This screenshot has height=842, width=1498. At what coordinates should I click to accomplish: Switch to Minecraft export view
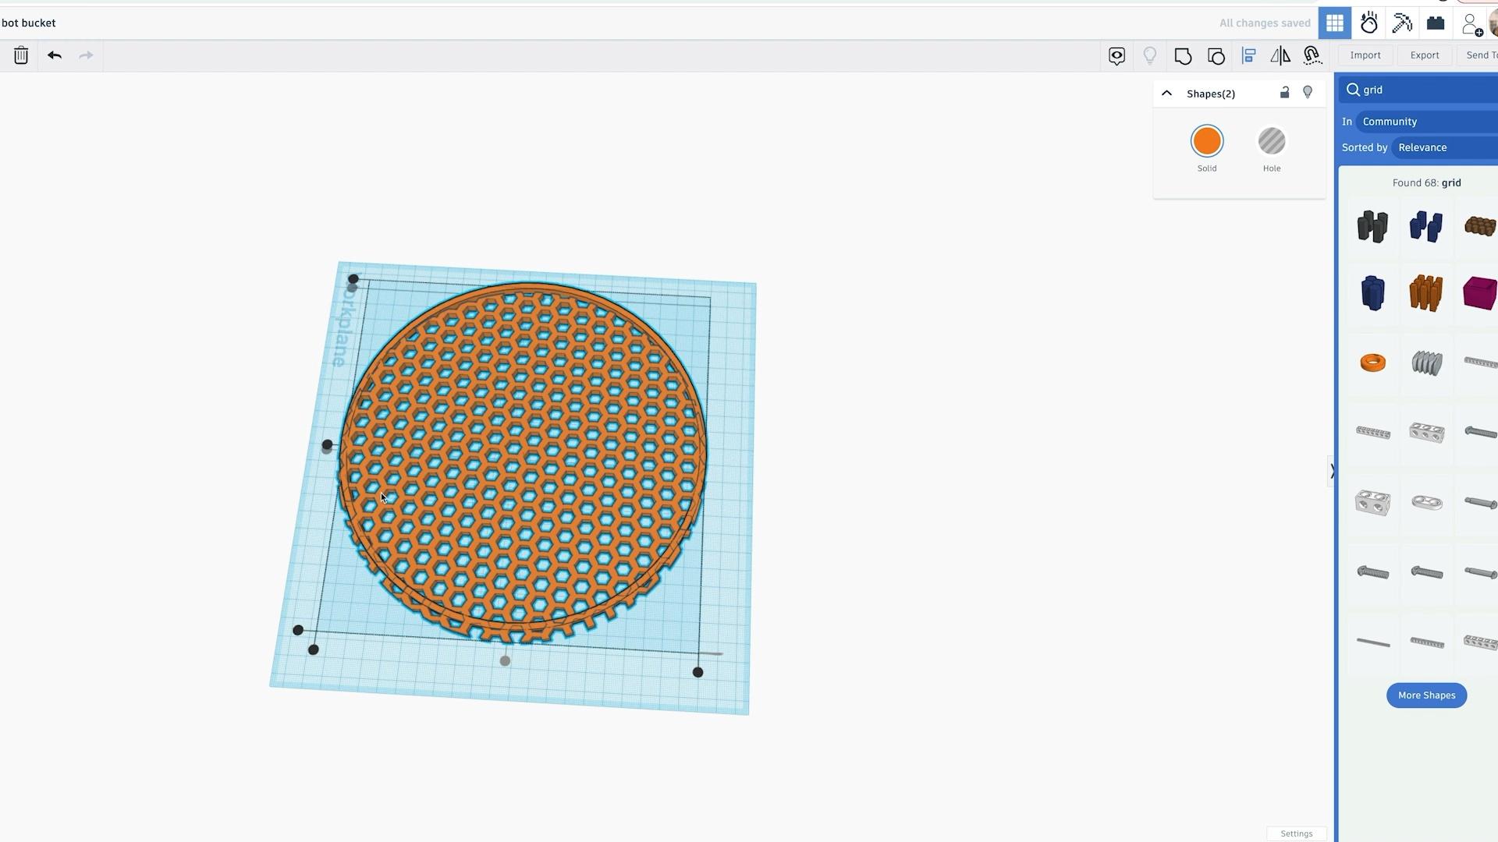tap(1402, 23)
